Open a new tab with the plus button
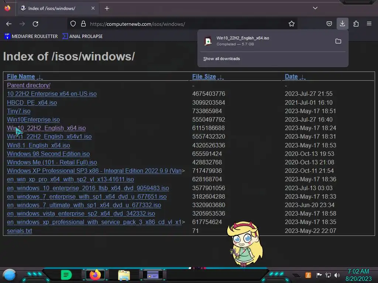This screenshot has width=378, height=283. 107,8
